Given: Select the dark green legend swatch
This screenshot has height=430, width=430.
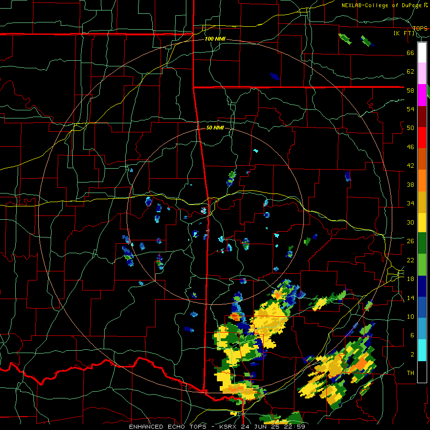Looking at the screenshot, I should point(422,243).
